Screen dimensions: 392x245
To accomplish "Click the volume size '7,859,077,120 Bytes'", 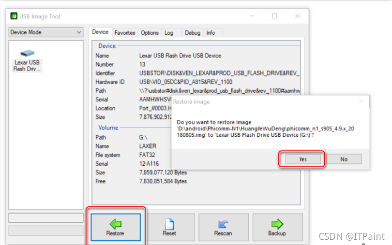I will 163,173.
